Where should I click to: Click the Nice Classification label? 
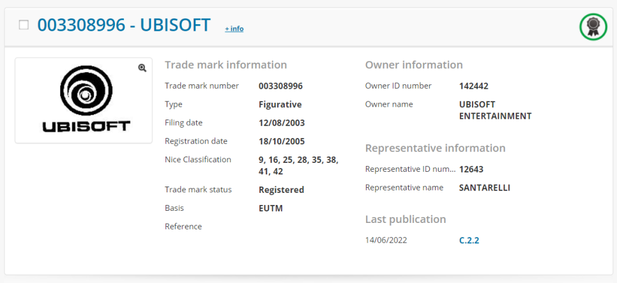198,160
